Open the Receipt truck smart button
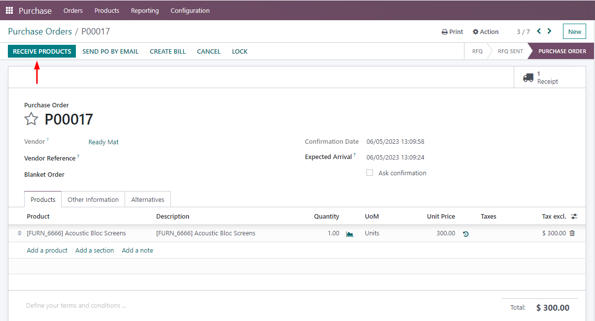Screen dimensions: 595x321 click(550, 77)
